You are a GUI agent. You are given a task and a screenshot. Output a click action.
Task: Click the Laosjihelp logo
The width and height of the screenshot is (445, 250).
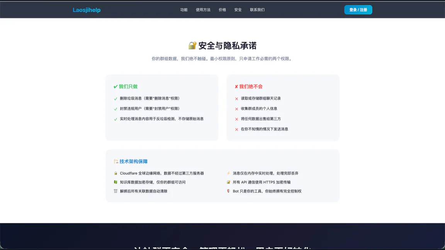pos(87,10)
